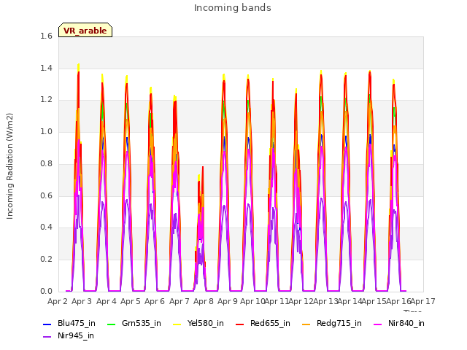Viewport: 467px width, 350px height.
Task: Click the Apr 12 x-axis tick label
Action: [x=301, y=301]
